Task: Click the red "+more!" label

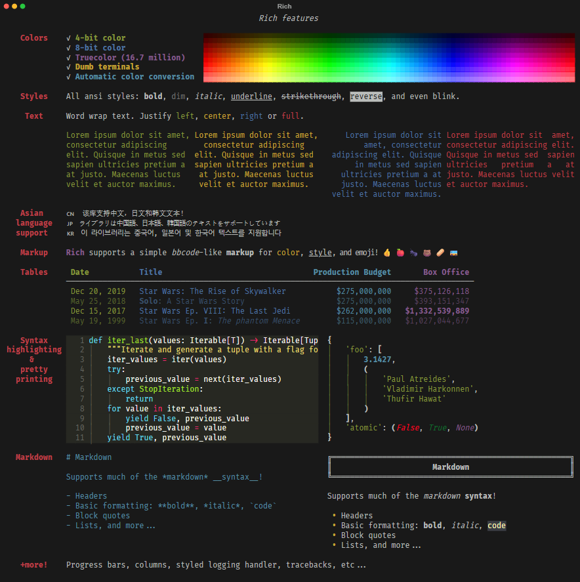Action: (33, 565)
